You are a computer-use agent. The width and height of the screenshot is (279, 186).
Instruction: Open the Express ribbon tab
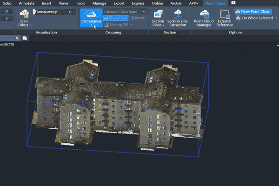click(x=138, y=3)
